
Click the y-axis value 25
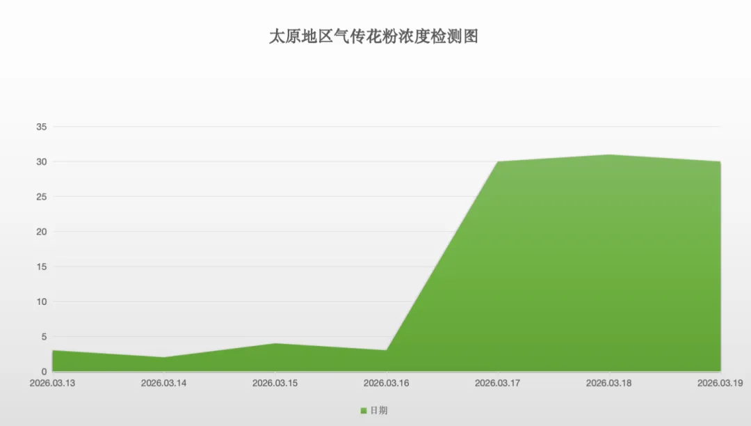click(42, 197)
